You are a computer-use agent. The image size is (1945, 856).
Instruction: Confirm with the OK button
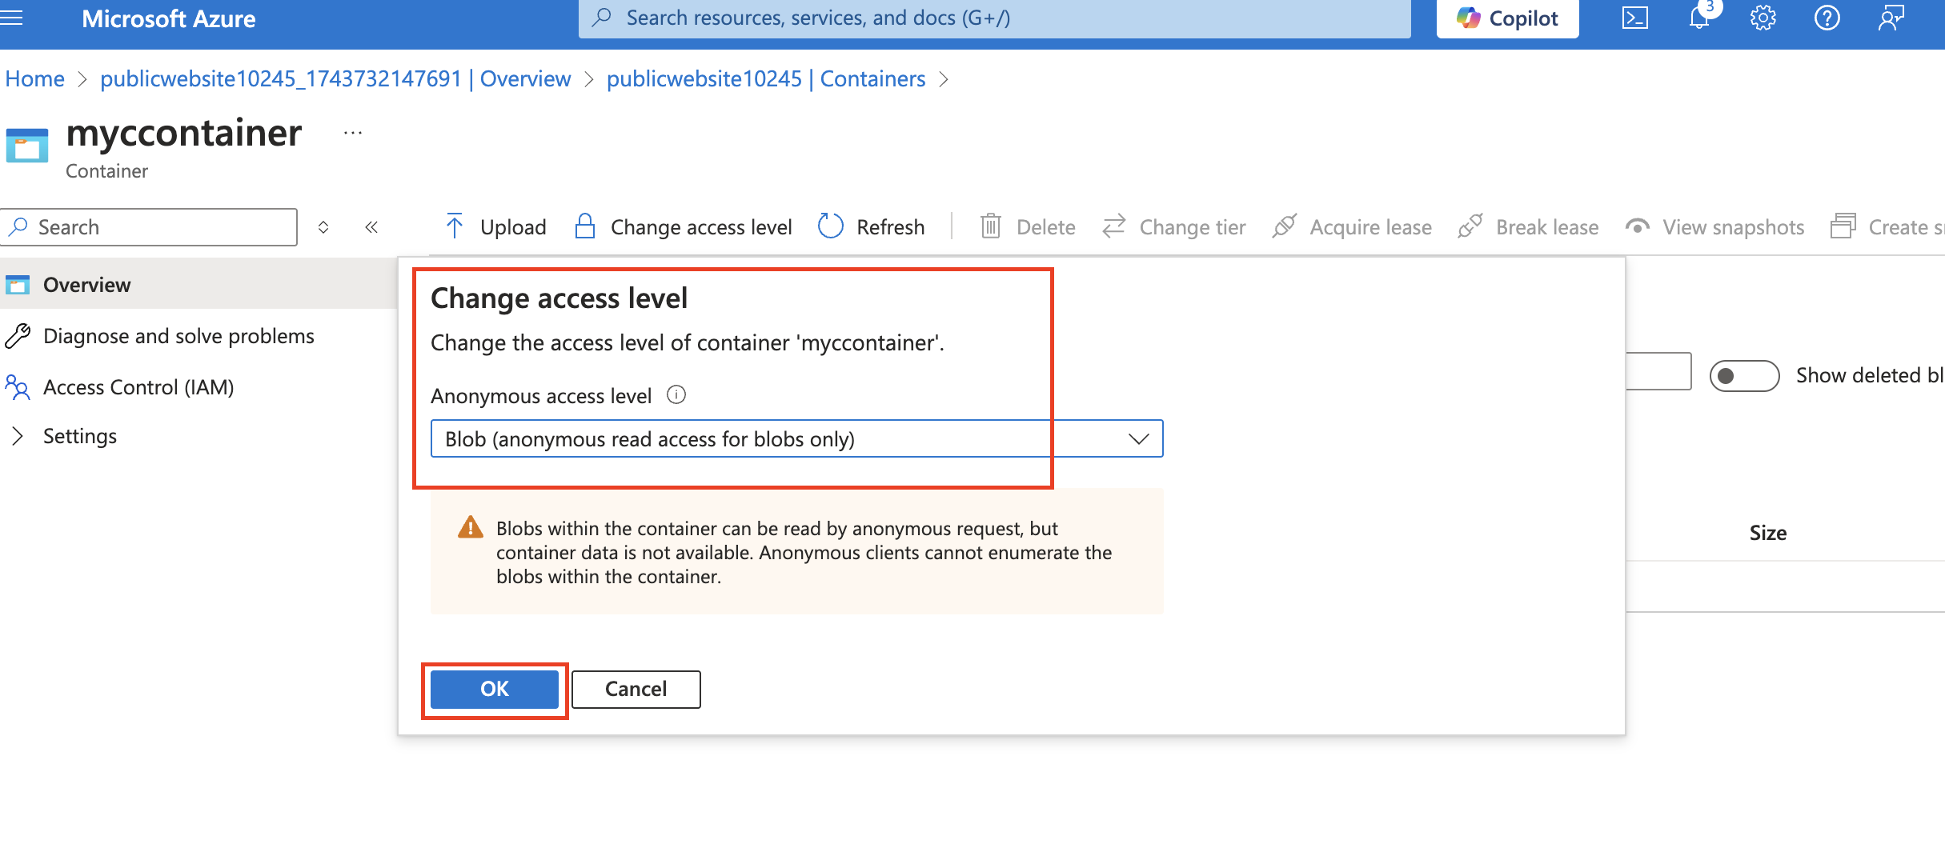[x=495, y=689]
